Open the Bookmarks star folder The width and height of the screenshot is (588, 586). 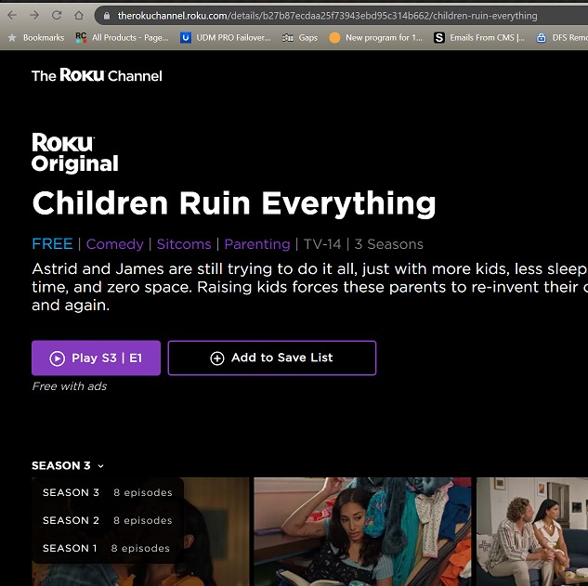[36, 37]
